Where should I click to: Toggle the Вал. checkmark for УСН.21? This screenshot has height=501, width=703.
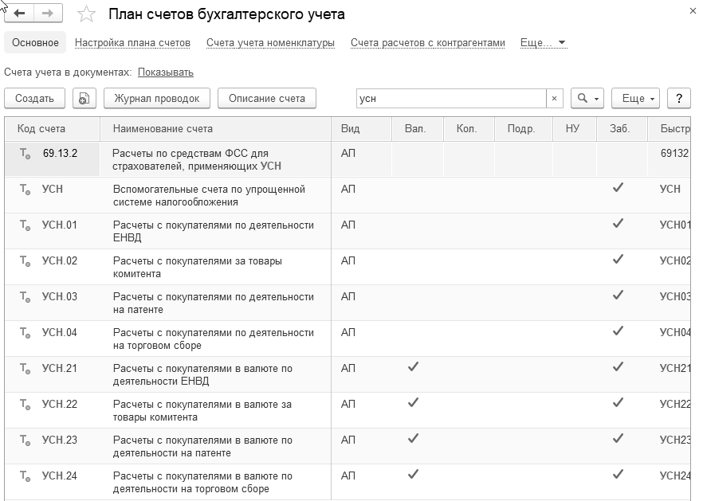(413, 367)
